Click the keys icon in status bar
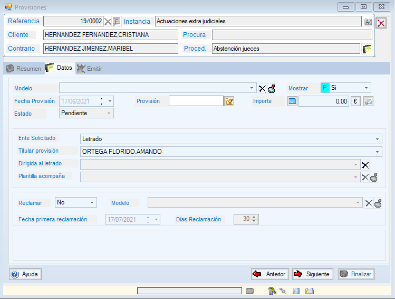 click(272, 291)
